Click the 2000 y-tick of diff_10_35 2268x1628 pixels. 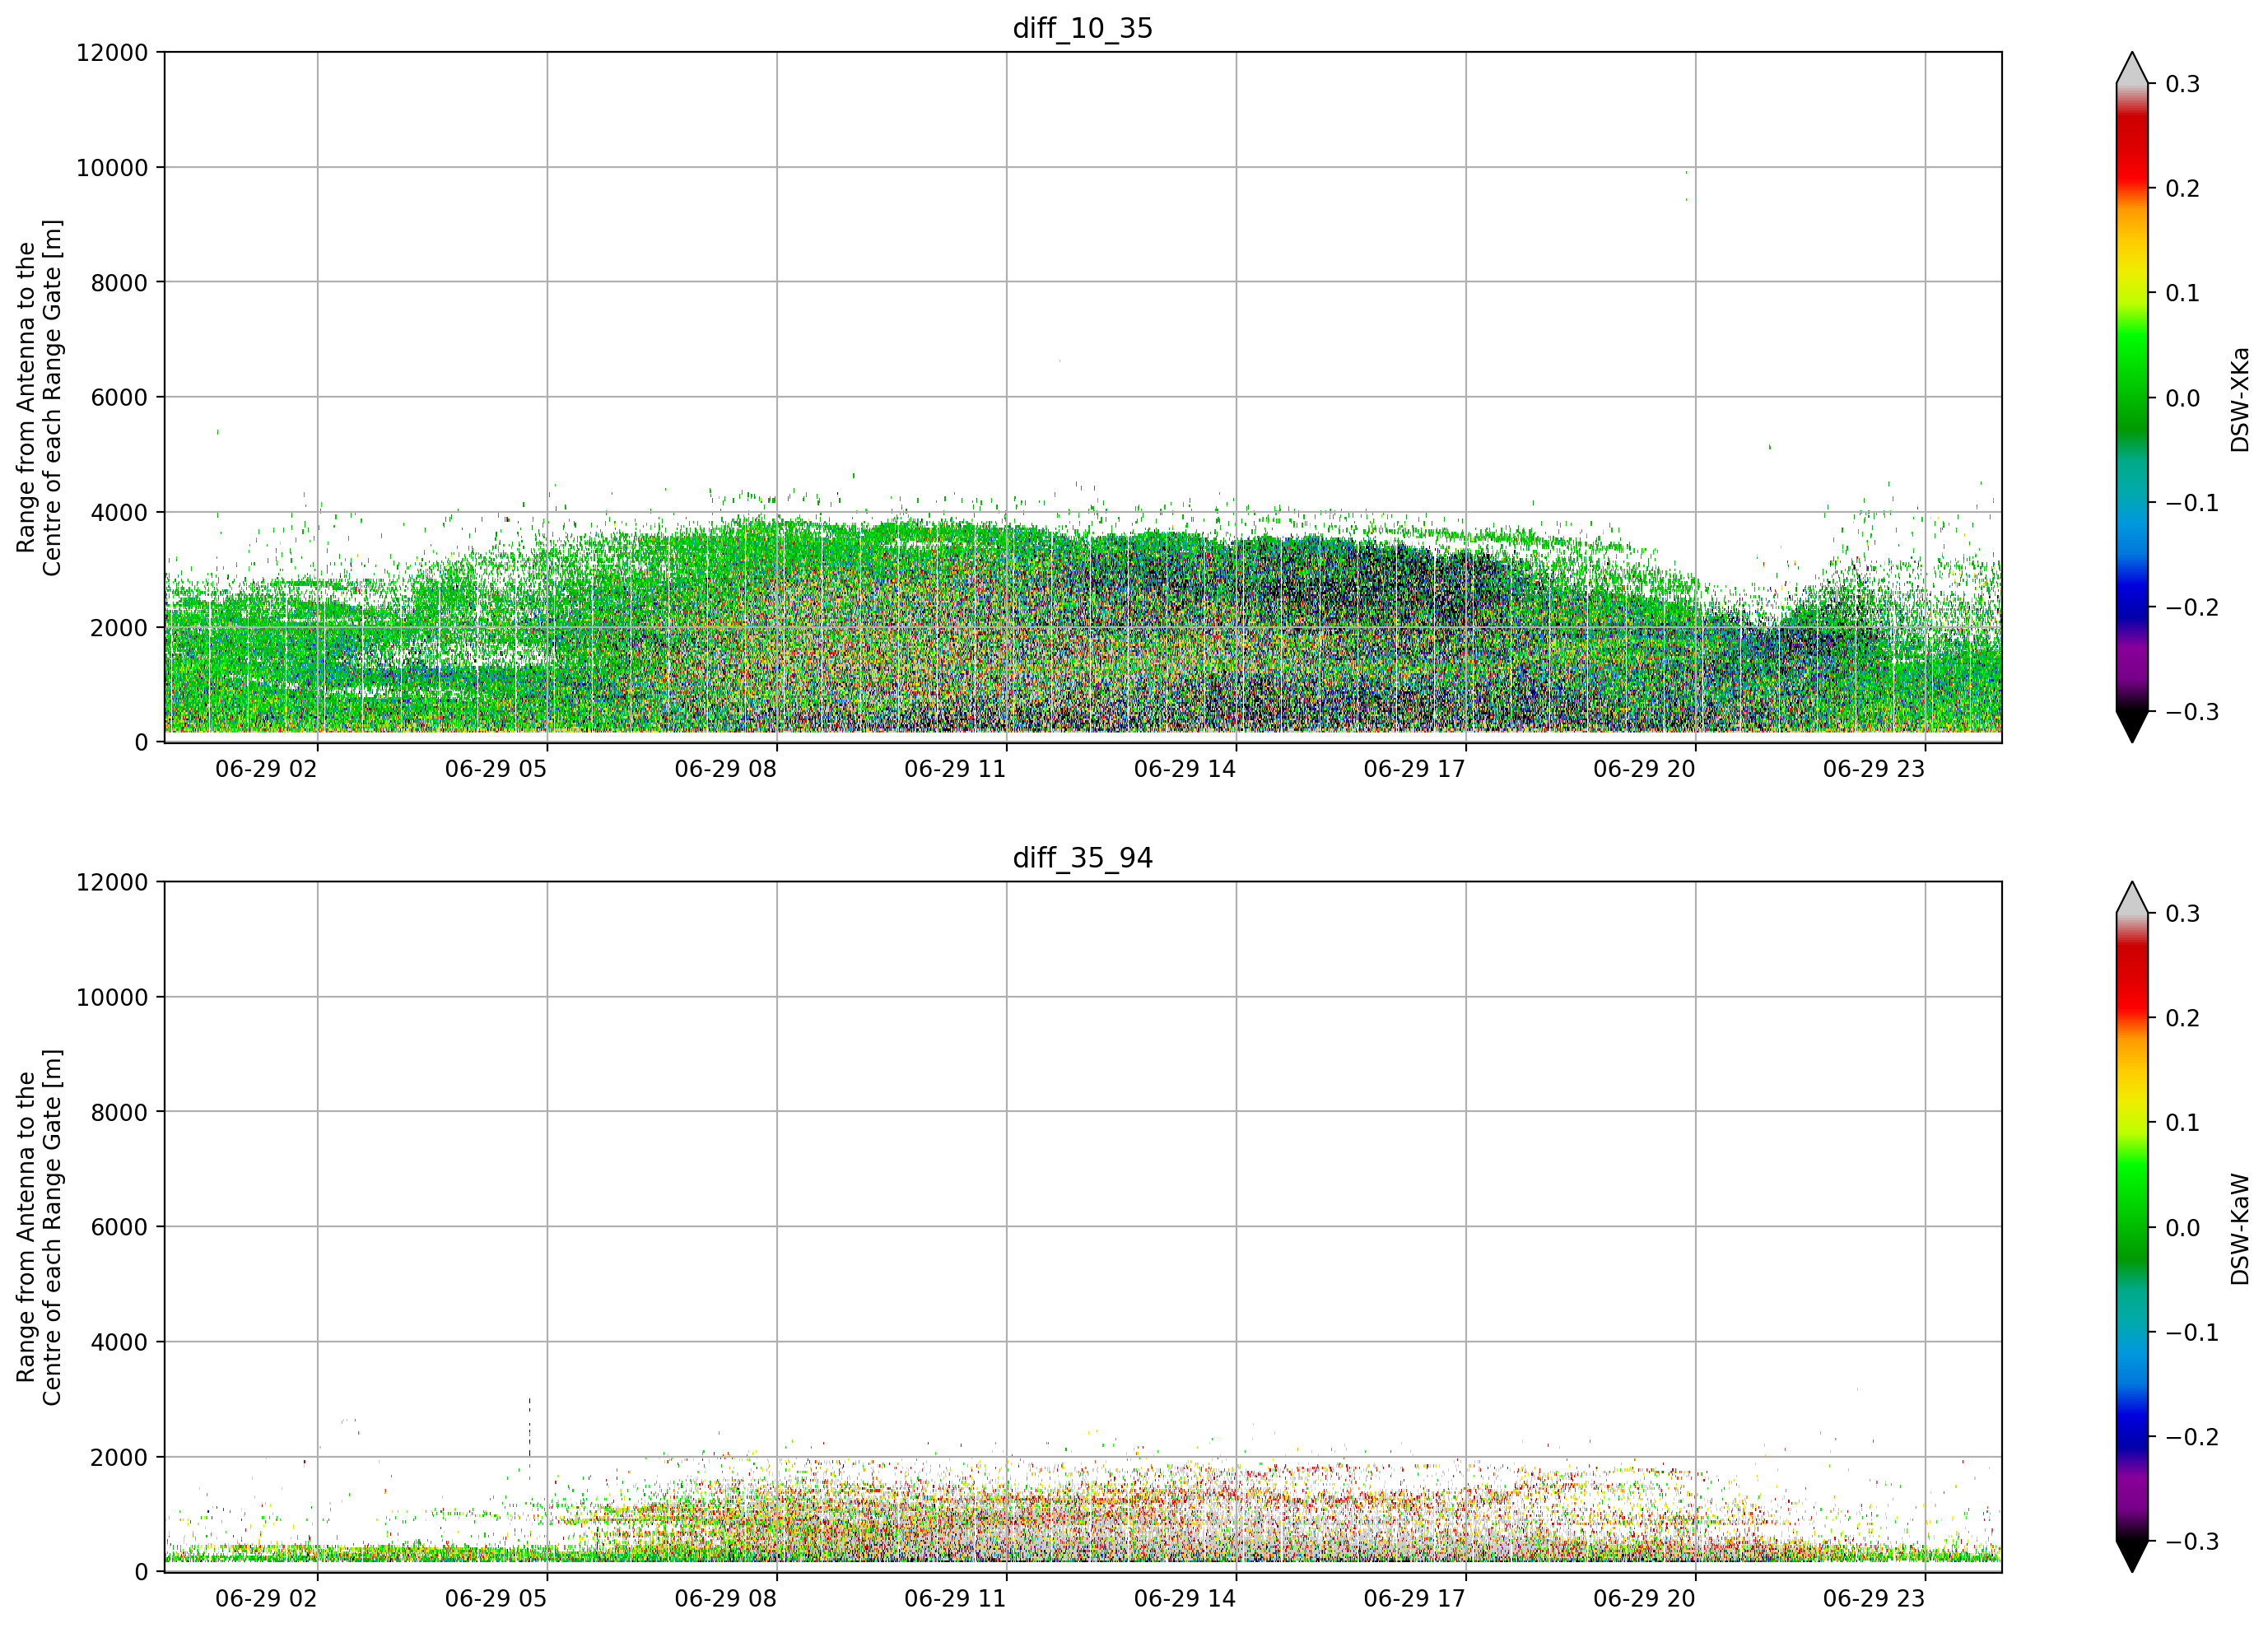(x=119, y=628)
